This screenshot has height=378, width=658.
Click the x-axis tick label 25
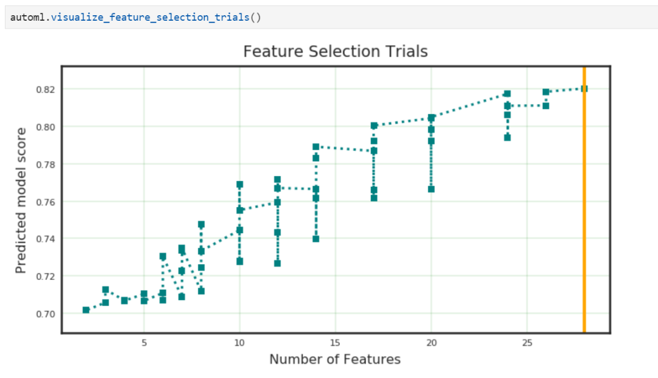click(526, 343)
